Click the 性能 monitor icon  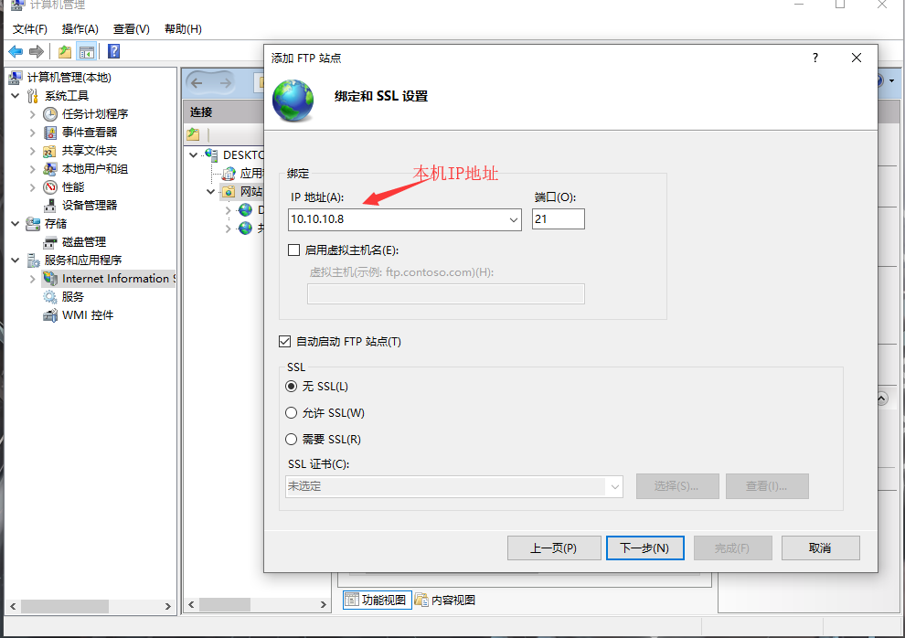point(50,187)
